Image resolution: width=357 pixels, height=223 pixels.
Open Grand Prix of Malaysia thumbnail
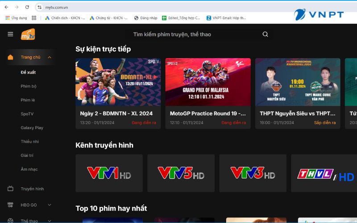click(208, 82)
